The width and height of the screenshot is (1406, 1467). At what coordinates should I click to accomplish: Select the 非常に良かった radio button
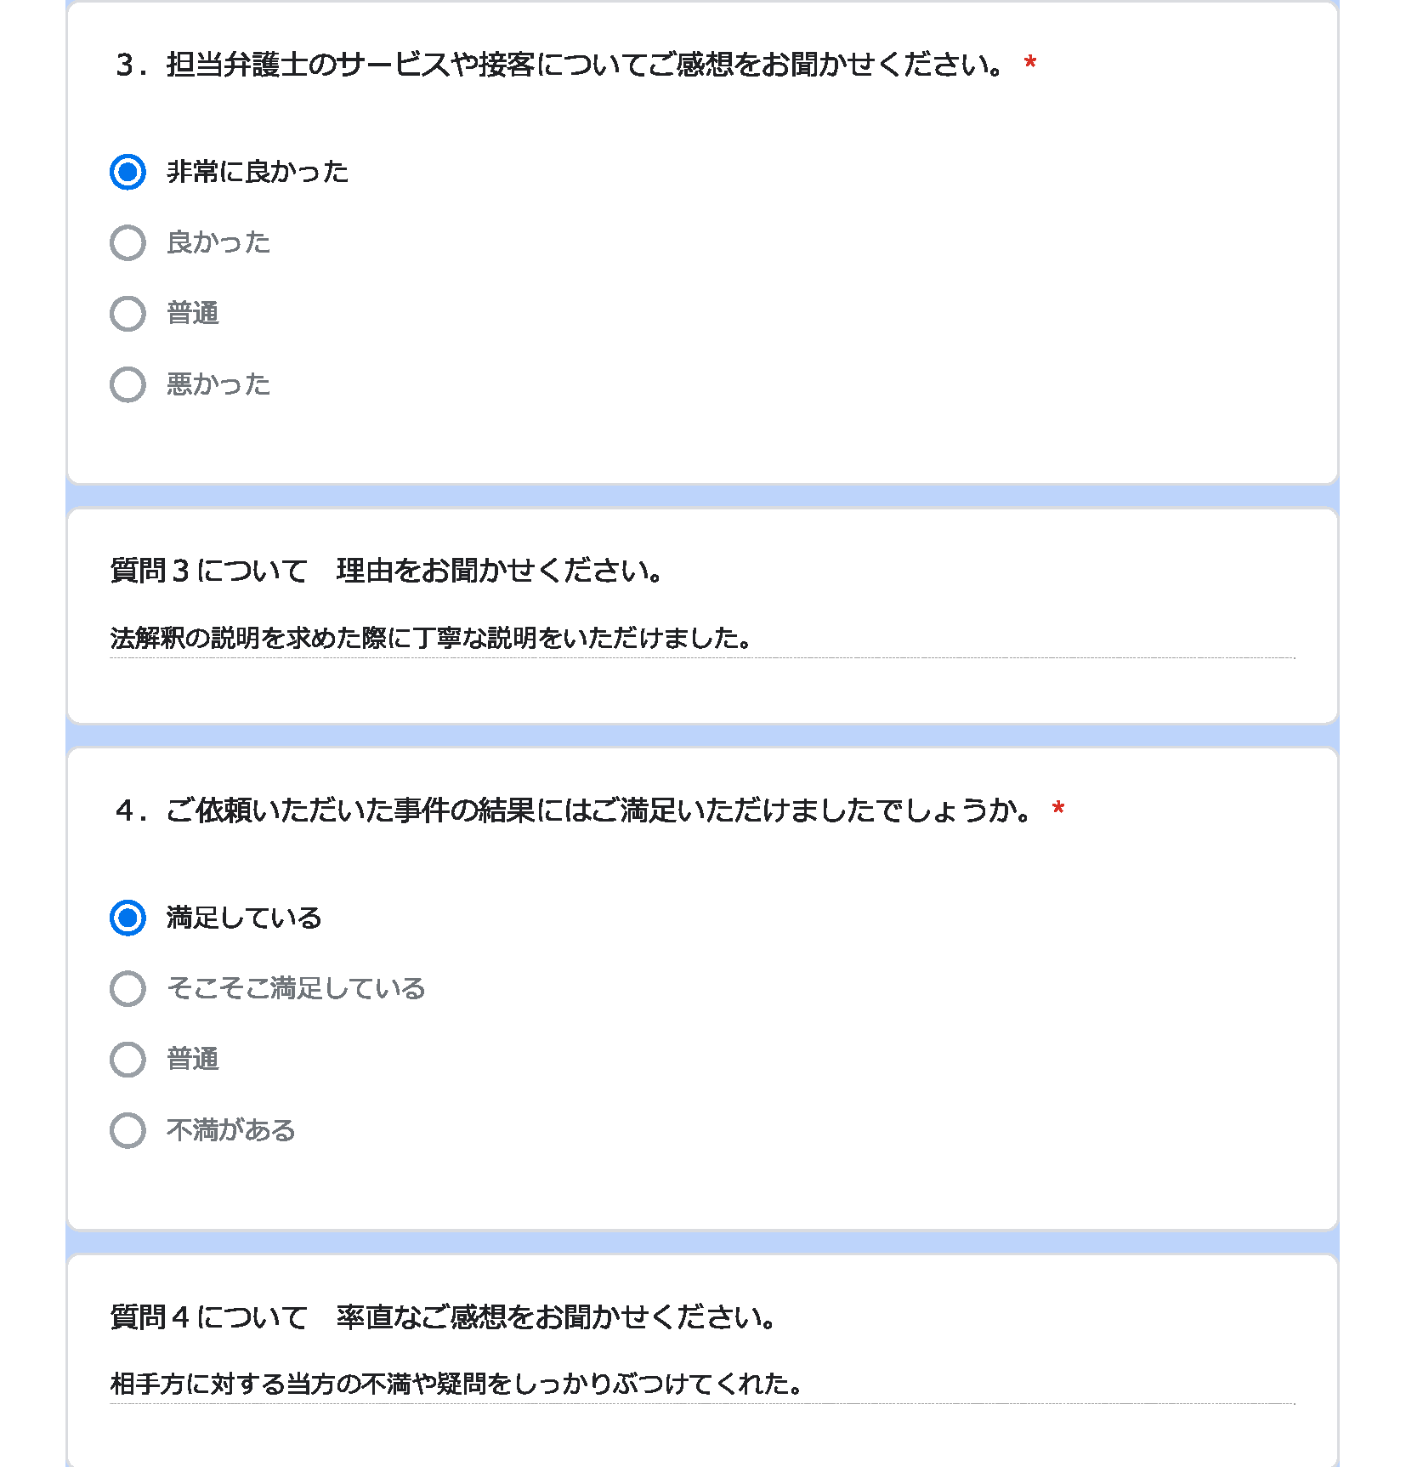[x=128, y=172]
